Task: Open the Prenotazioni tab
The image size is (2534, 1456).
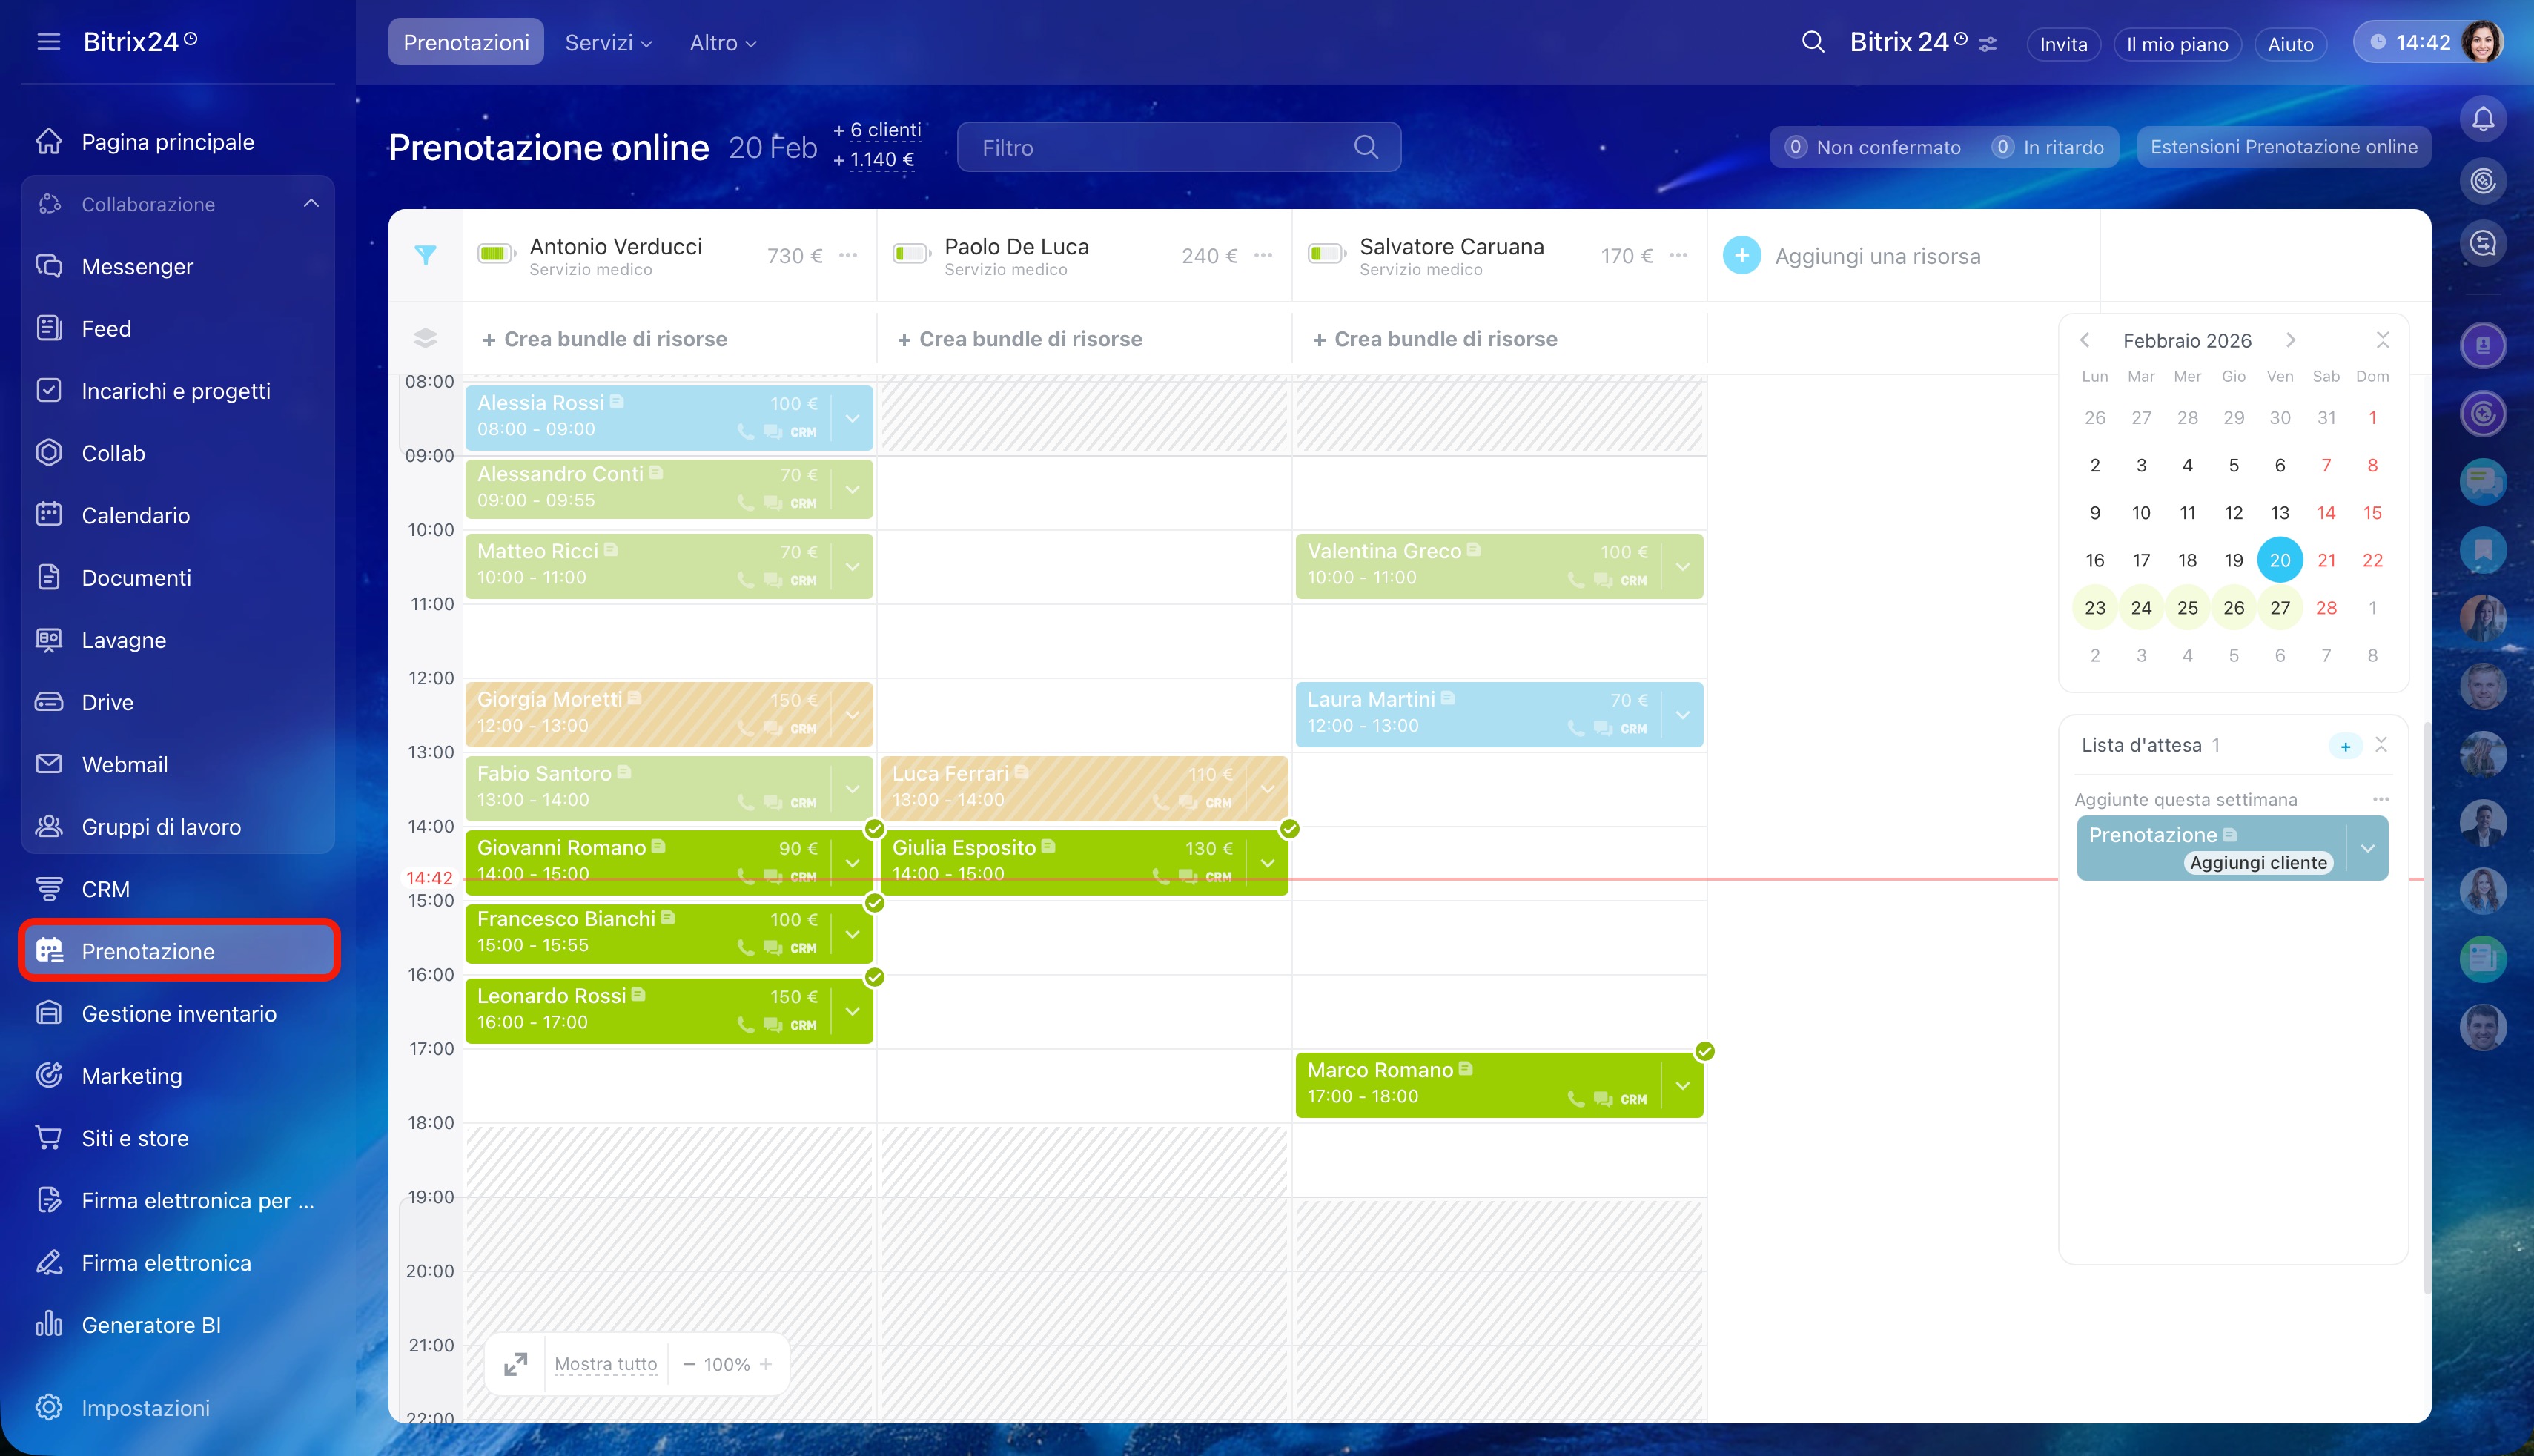Action: [x=466, y=43]
